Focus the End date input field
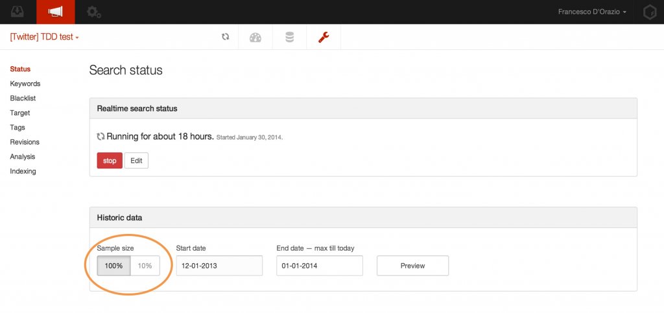Screen dimensions: 664x313 [319, 266]
